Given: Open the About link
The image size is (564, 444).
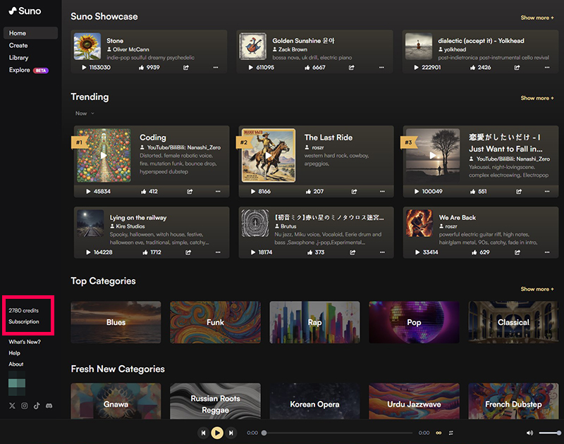Looking at the screenshot, I should point(16,364).
